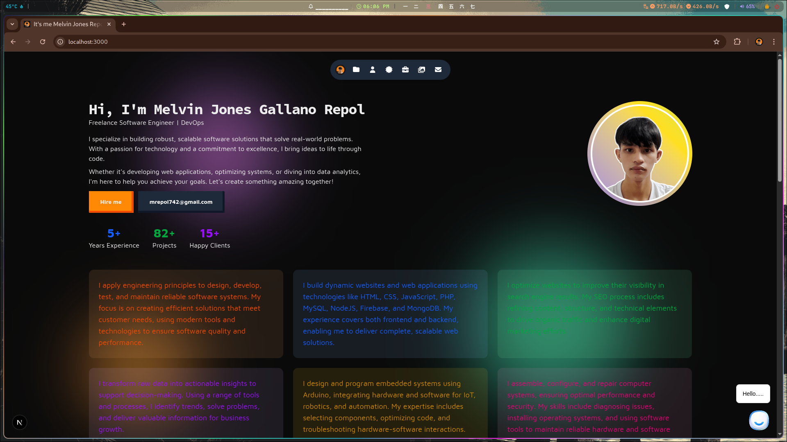Screen dimensions: 787x442
Task: Select the person icon for the About section
Action: pyautogui.click(x=372, y=70)
